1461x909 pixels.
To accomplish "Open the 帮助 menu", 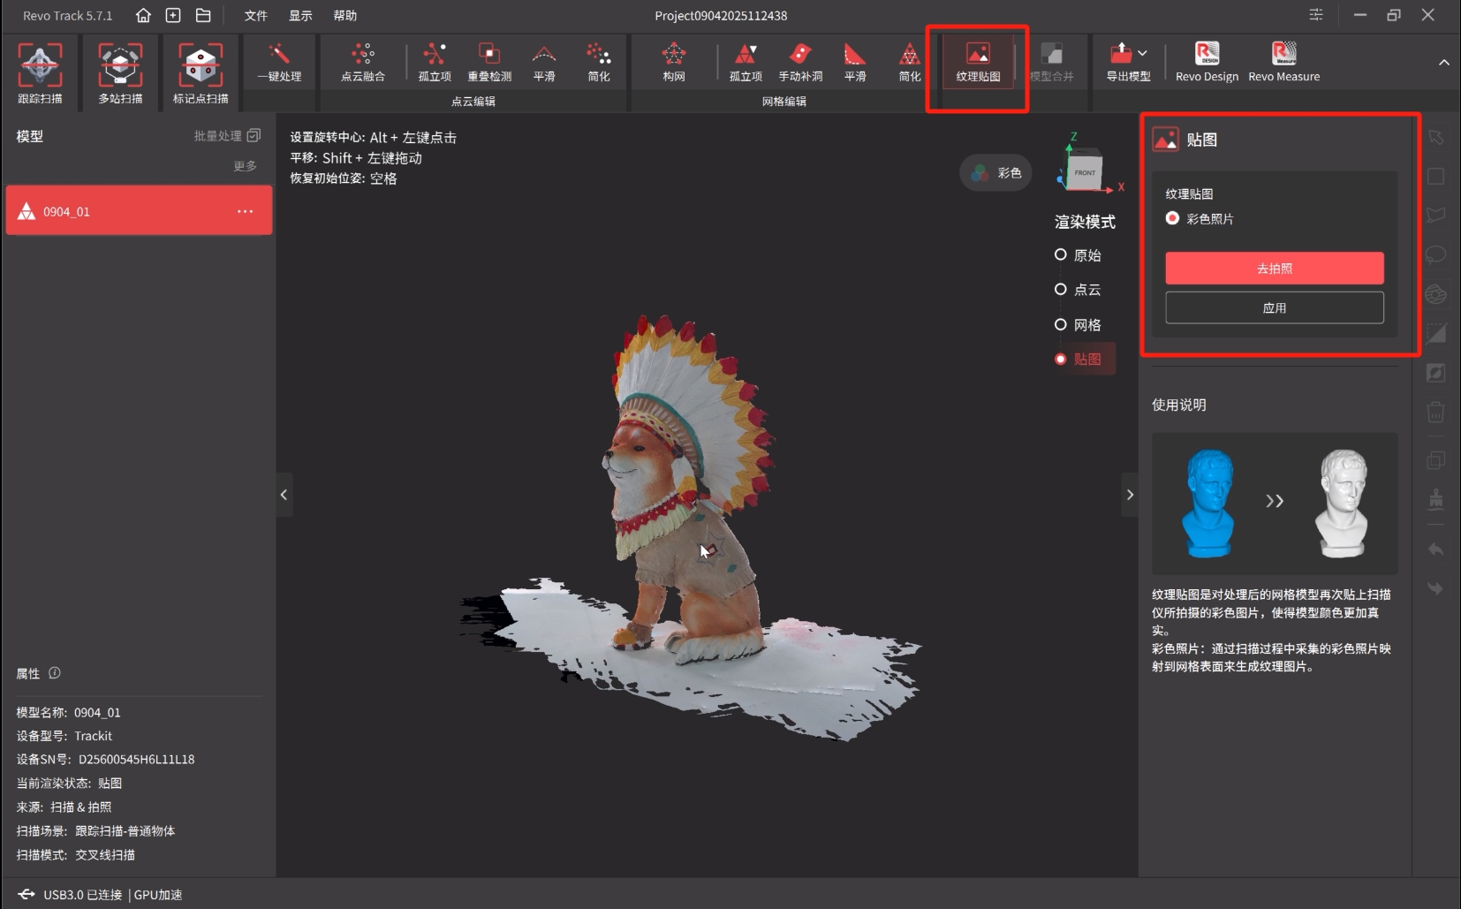I will (x=344, y=15).
